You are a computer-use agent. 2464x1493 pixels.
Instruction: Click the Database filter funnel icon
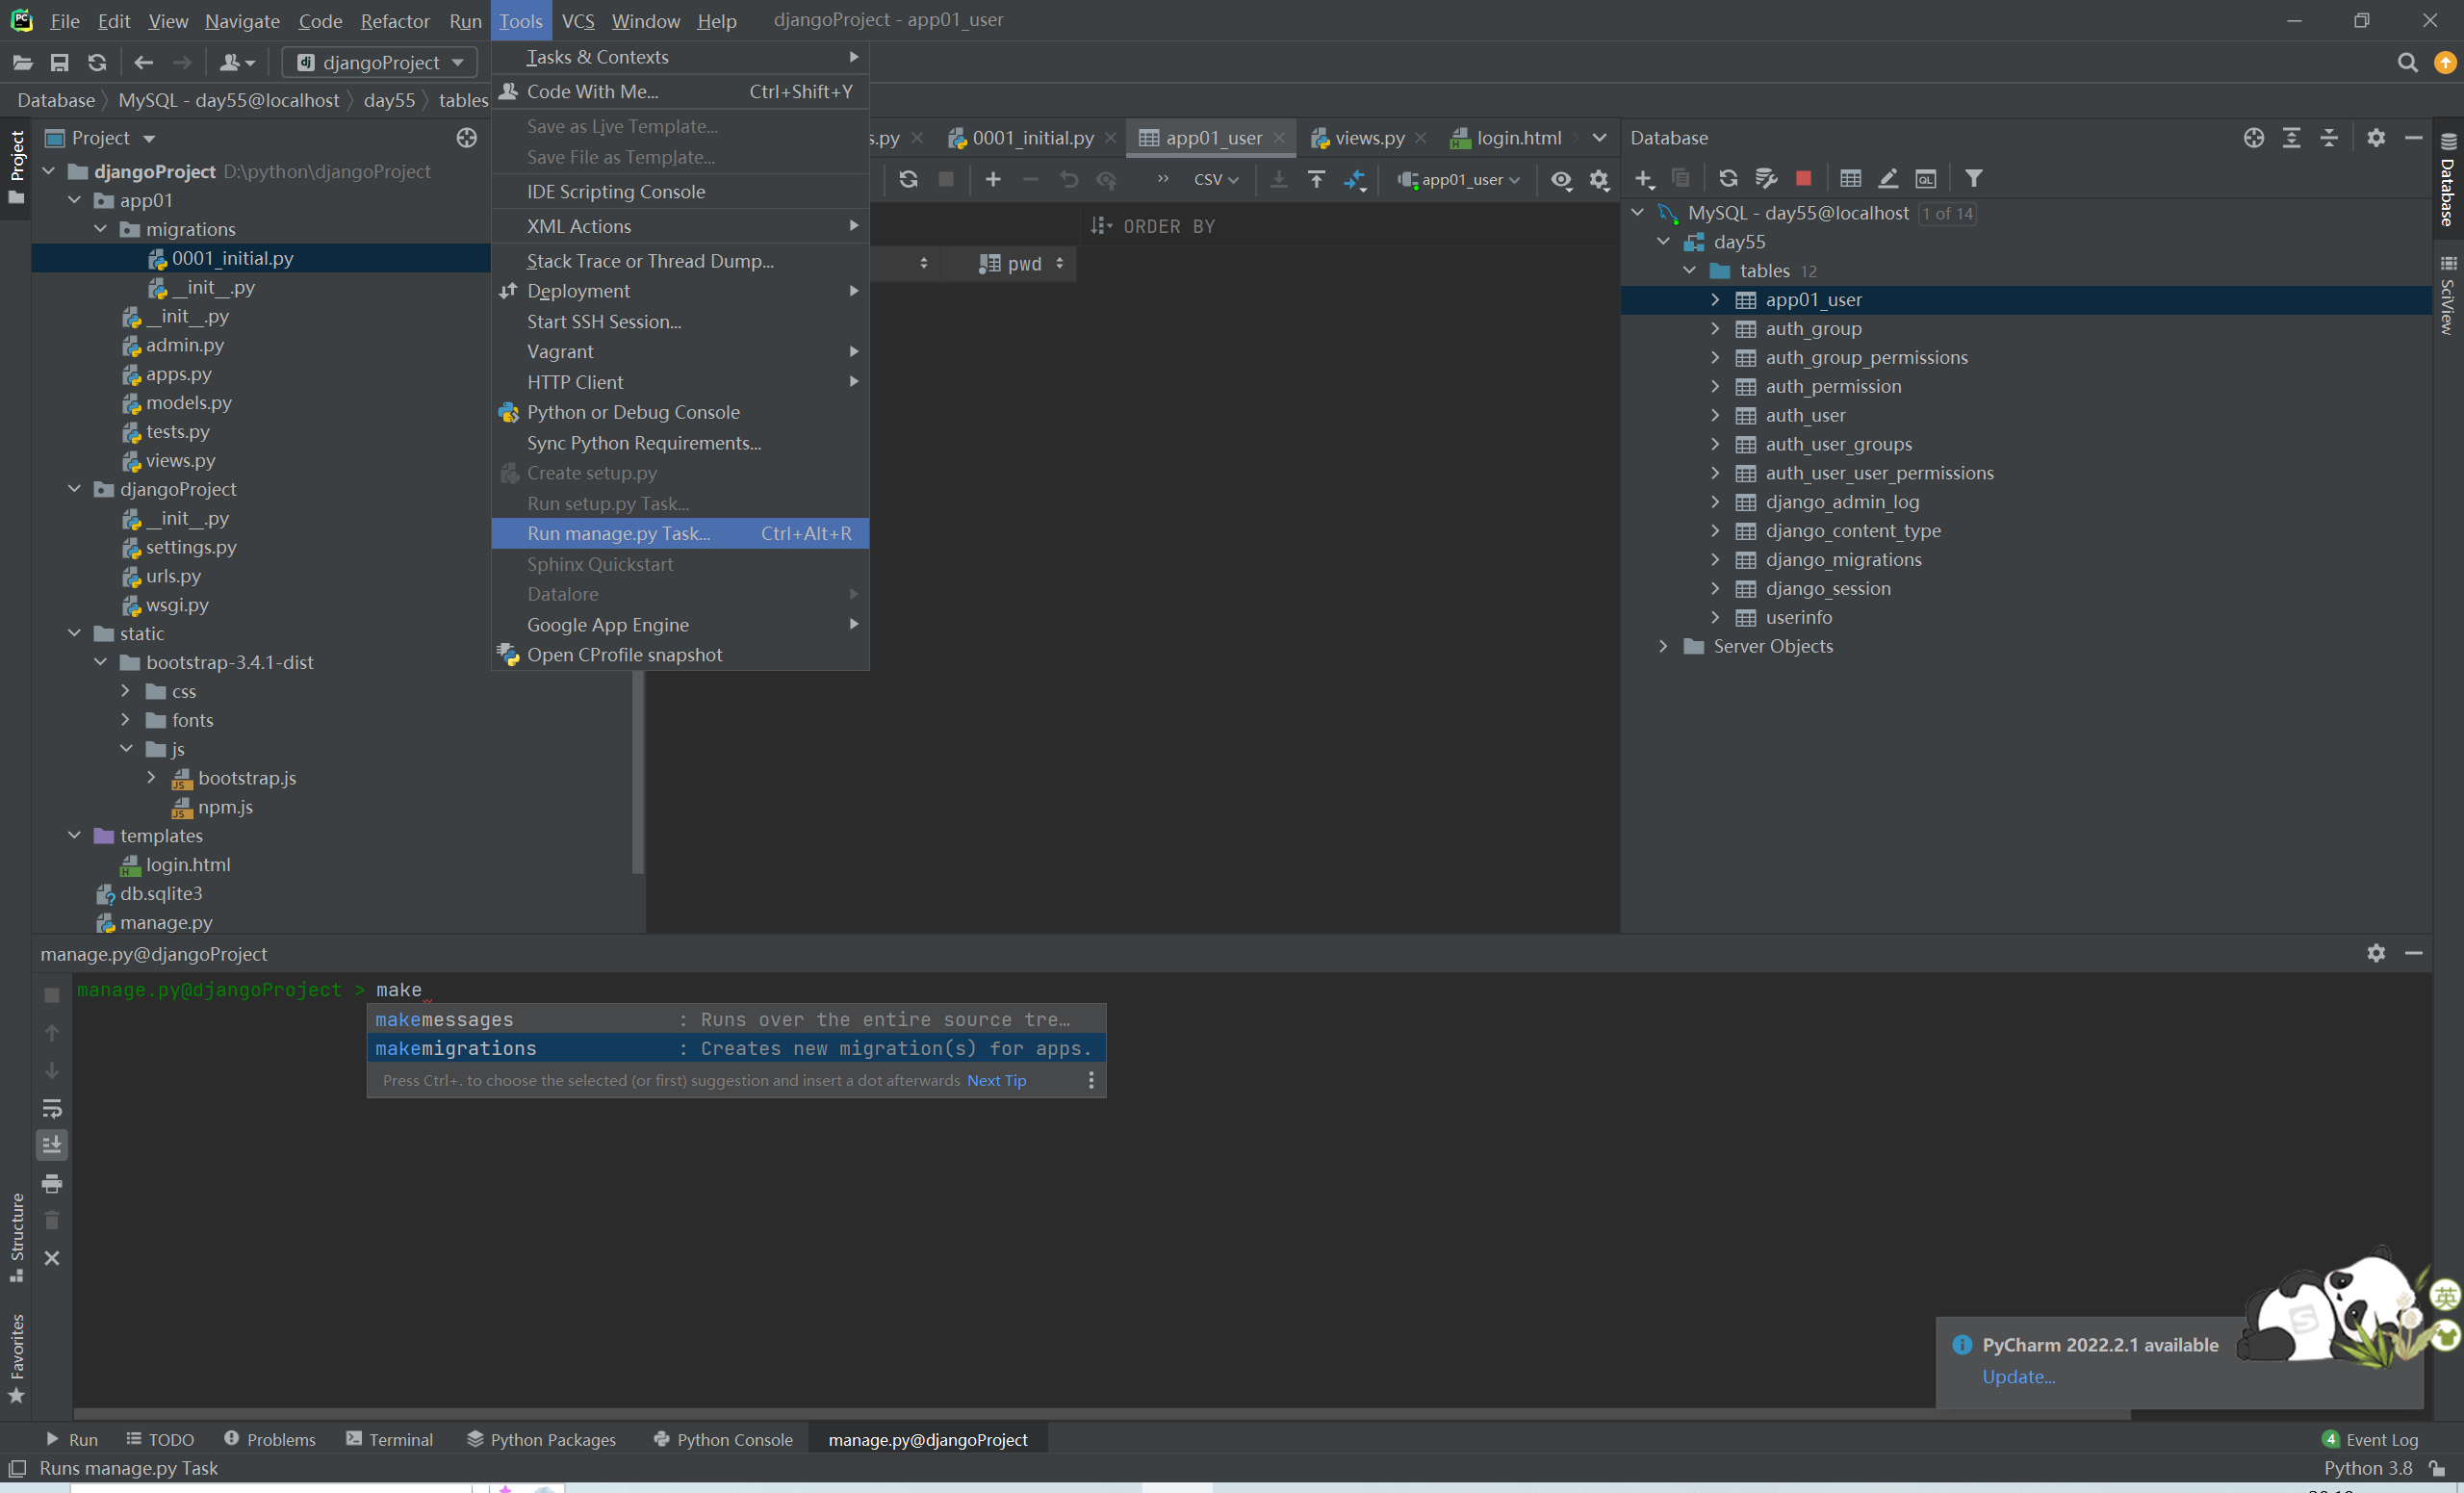(1973, 178)
